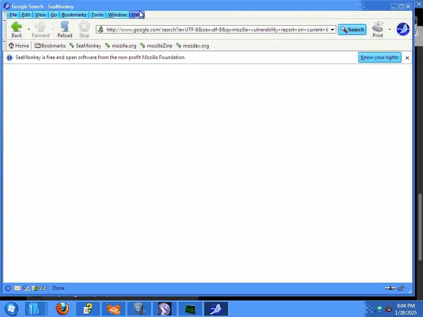Open the mozillaZine bookmark
The height and width of the screenshot is (317, 423).
[x=156, y=46]
